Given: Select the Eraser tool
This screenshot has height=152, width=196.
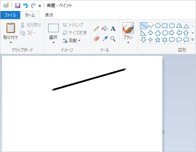Looking at the screenshot, I should click(x=96, y=39).
